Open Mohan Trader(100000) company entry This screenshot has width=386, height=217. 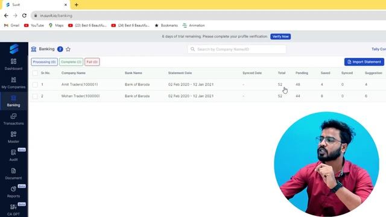(80, 96)
